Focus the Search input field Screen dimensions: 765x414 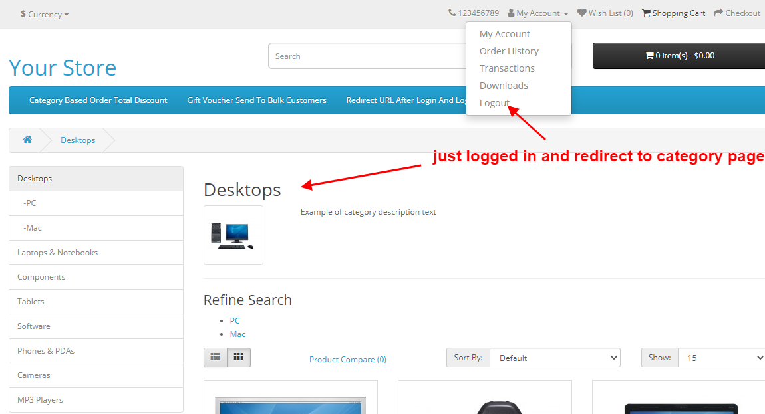[x=367, y=56]
